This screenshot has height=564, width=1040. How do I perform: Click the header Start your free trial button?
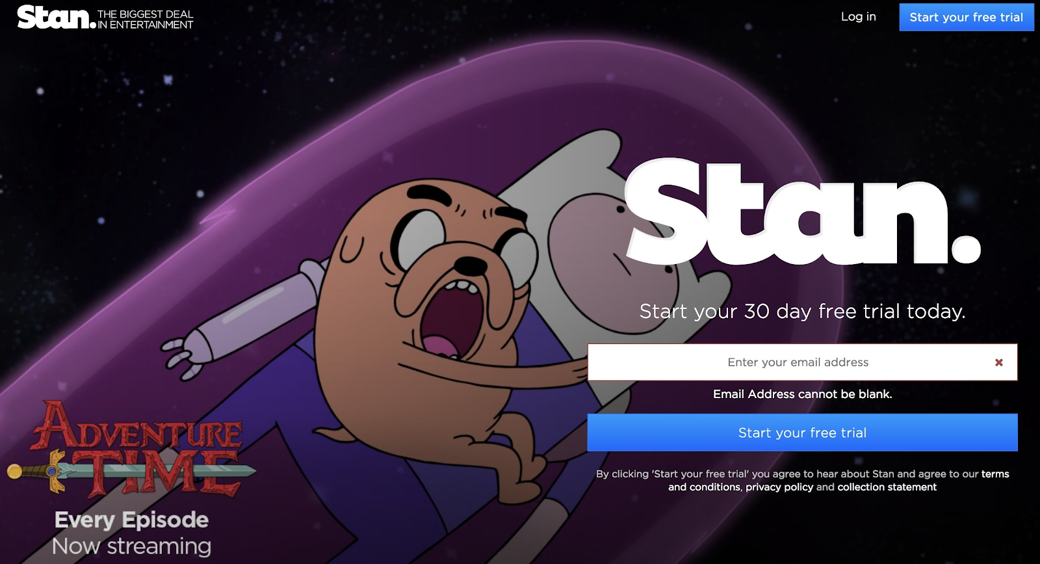pyautogui.click(x=967, y=18)
